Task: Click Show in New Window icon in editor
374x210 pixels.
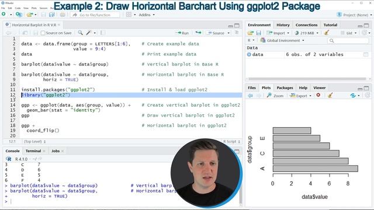Action: point(25,33)
